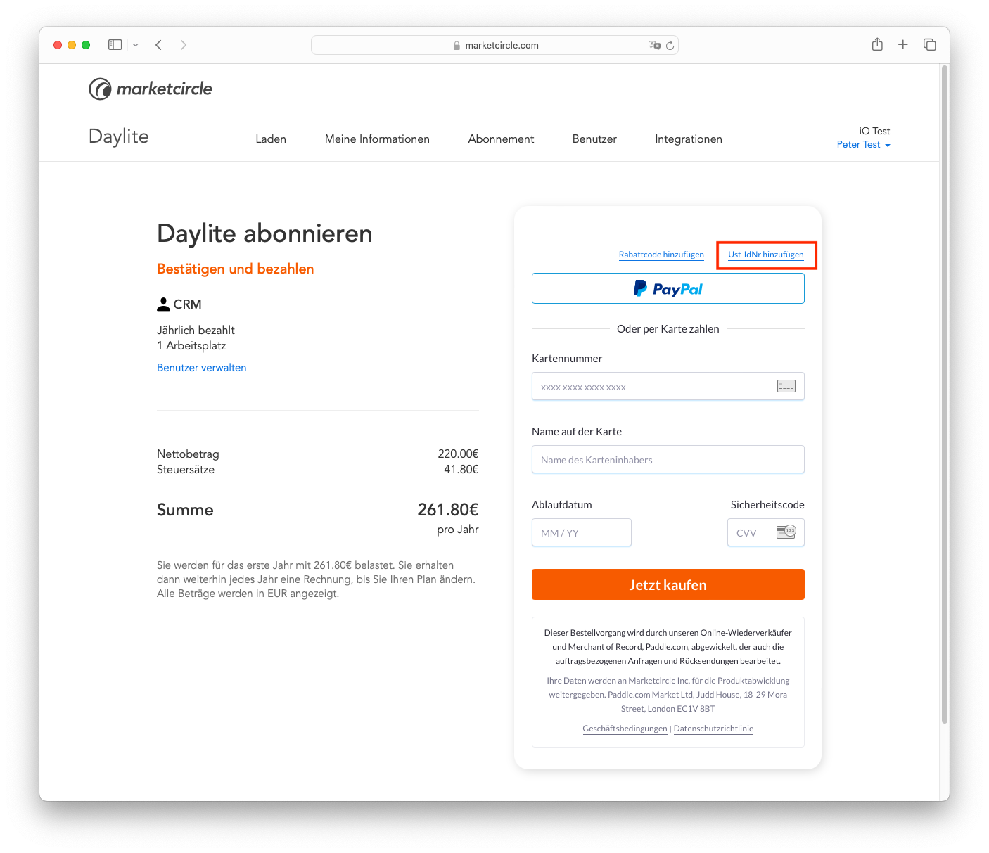The width and height of the screenshot is (989, 853).
Task: Click the Nettobetrag value 220.00€
Action: pos(458,454)
